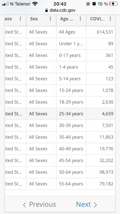Tap the battery icon in status bar
120x214 pixels.
click(x=114, y=4)
